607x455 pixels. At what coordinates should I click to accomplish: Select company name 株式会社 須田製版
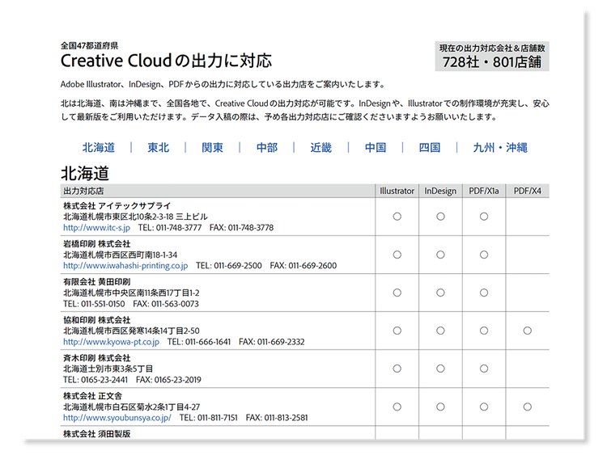pos(97,434)
